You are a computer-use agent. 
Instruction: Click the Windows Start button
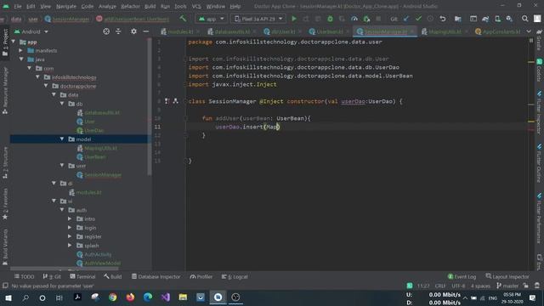point(8,297)
